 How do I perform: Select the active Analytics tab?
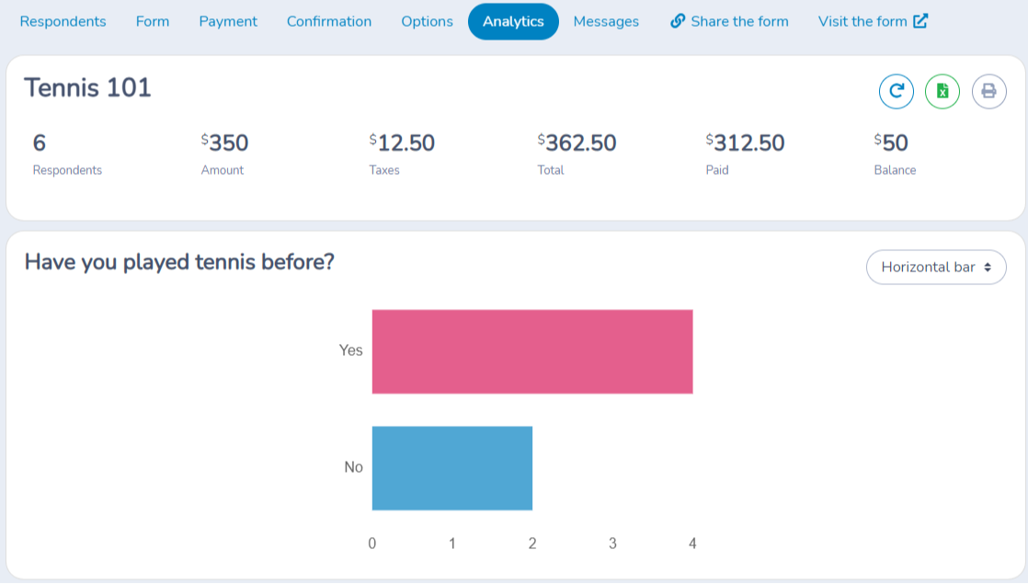[513, 22]
